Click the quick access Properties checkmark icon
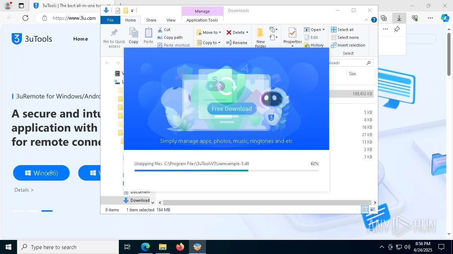 118,11
